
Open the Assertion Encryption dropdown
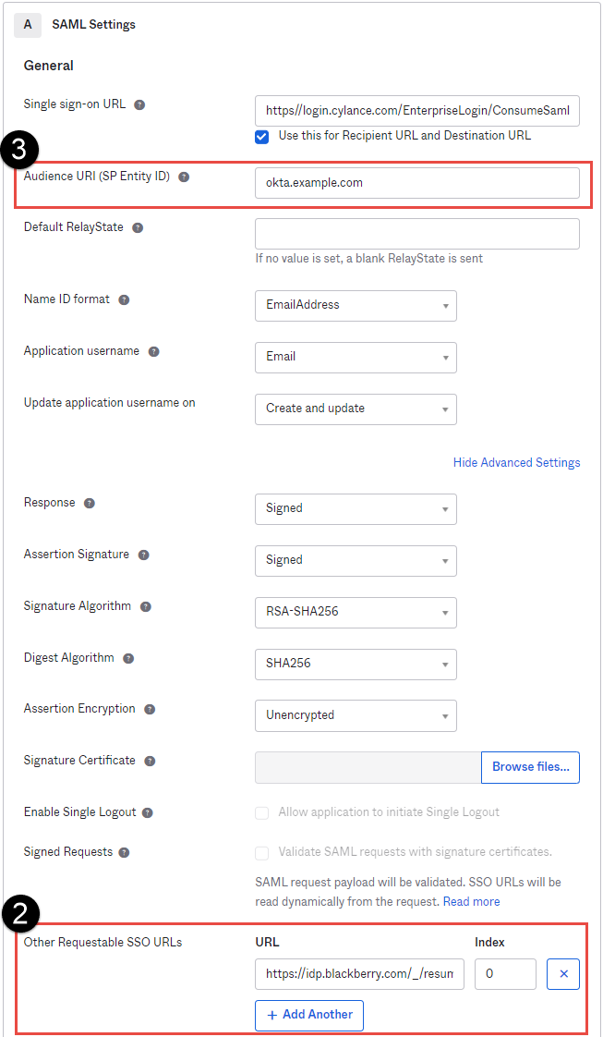click(x=356, y=715)
